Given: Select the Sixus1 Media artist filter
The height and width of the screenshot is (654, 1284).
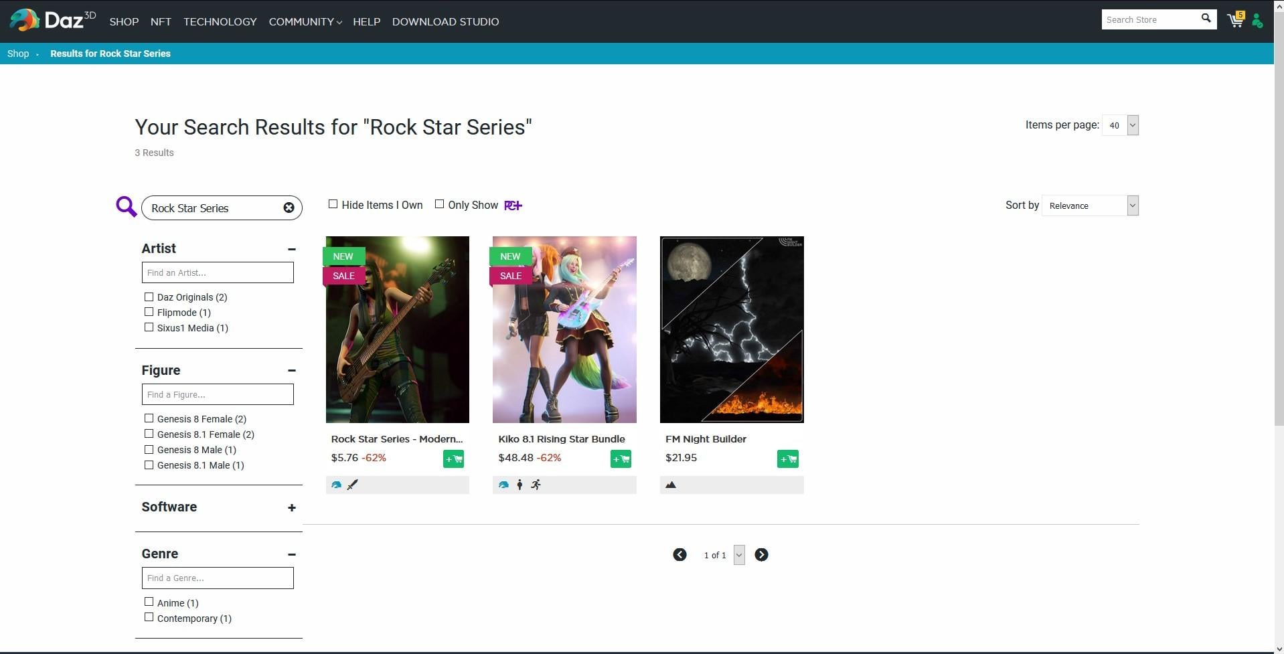Looking at the screenshot, I should click(149, 327).
